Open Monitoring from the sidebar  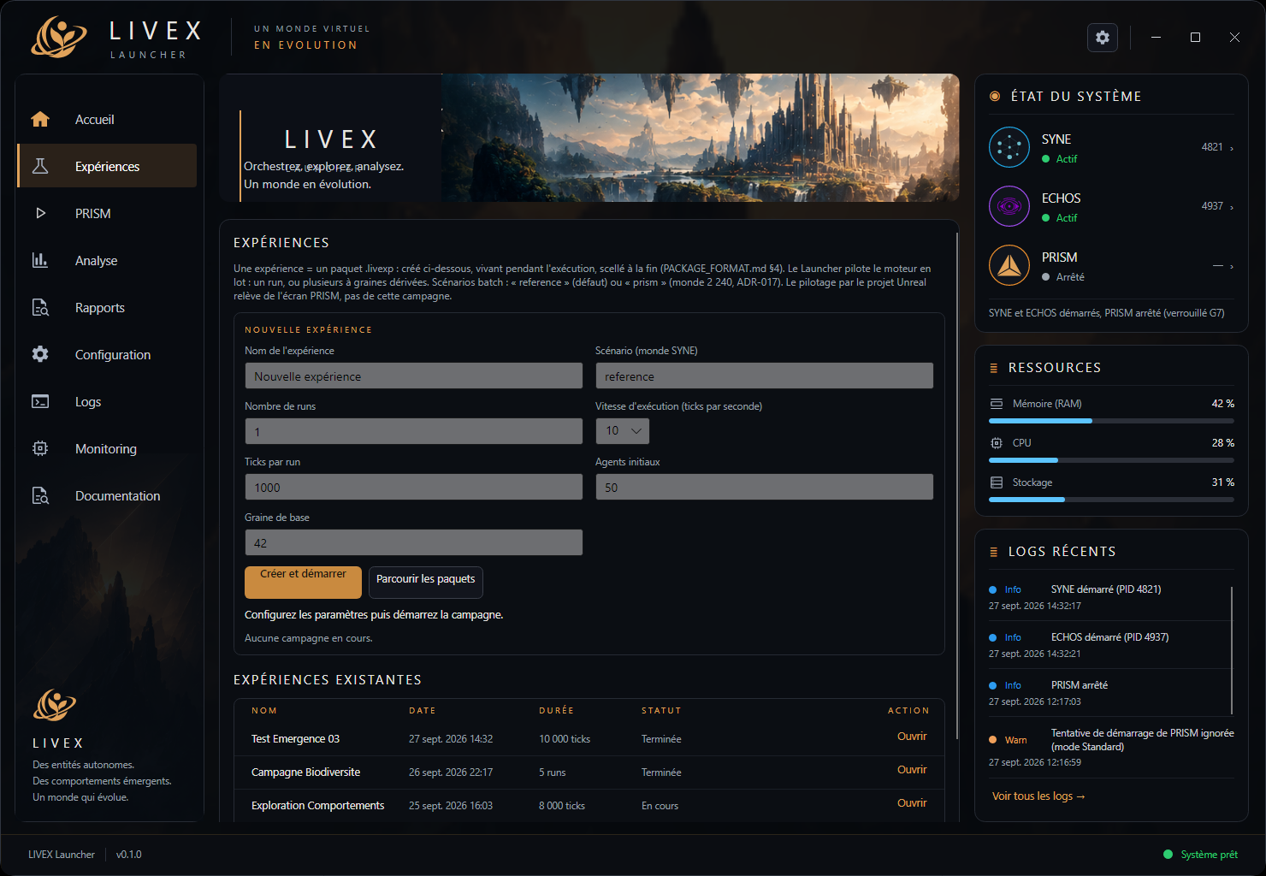107,448
